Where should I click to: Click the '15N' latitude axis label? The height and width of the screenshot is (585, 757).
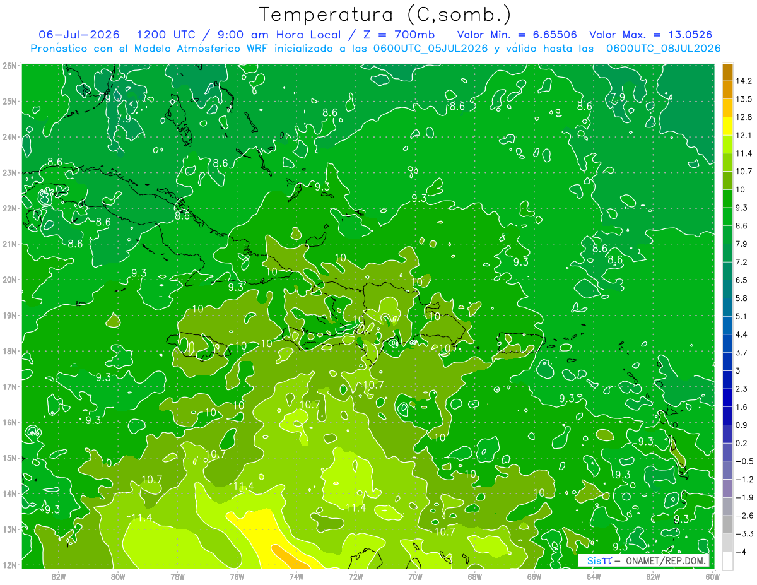tap(9, 458)
